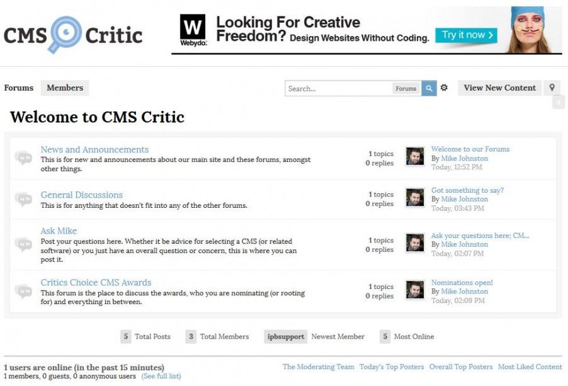This screenshot has height=386, width=568.
Task: Open Mike Johnston avatar in Critics Choice row
Action: 415,289
